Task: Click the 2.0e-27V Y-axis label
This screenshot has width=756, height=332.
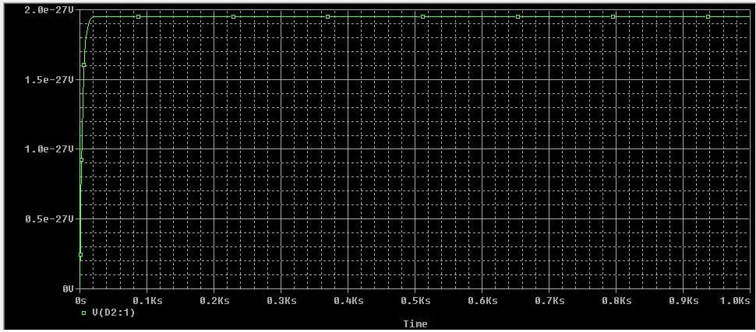Action: 49,9
